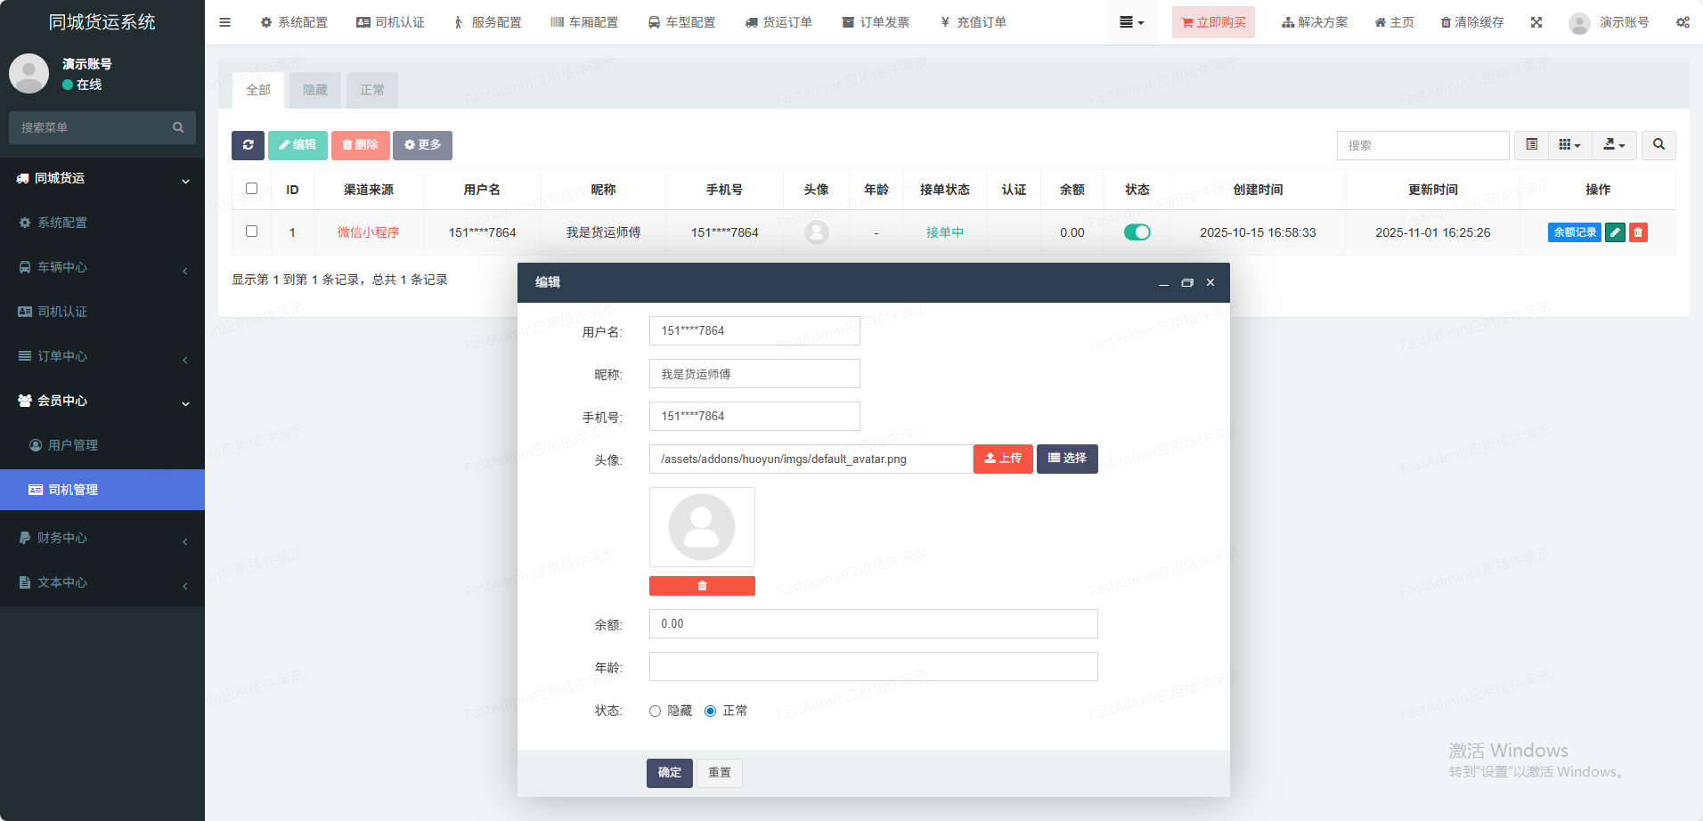This screenshot has width=1703, height=821.
Task: Click the 余额记录 button in the row
Action: pos(1574,232)
